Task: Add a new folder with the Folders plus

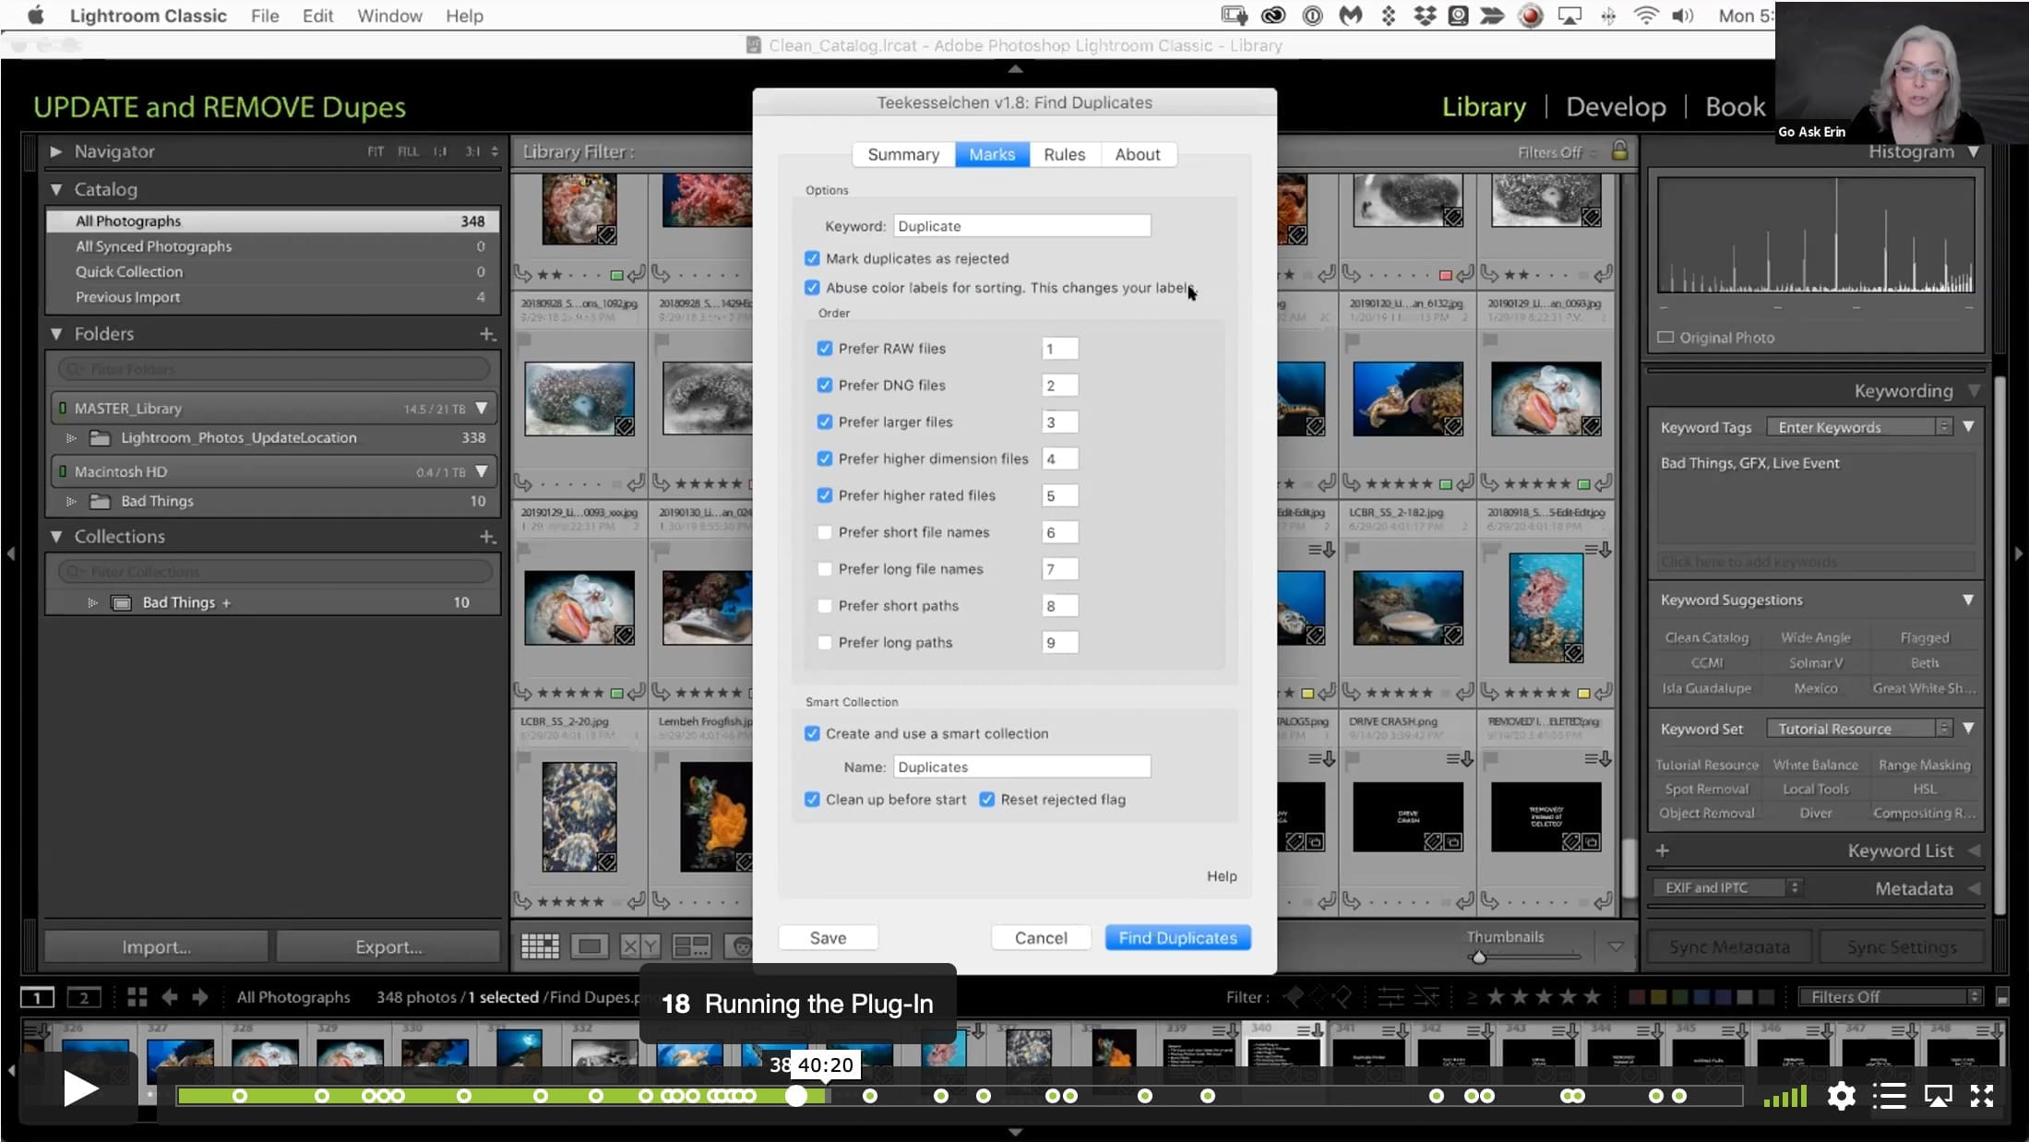Action: pyautogui.click(x=487, y=334)
